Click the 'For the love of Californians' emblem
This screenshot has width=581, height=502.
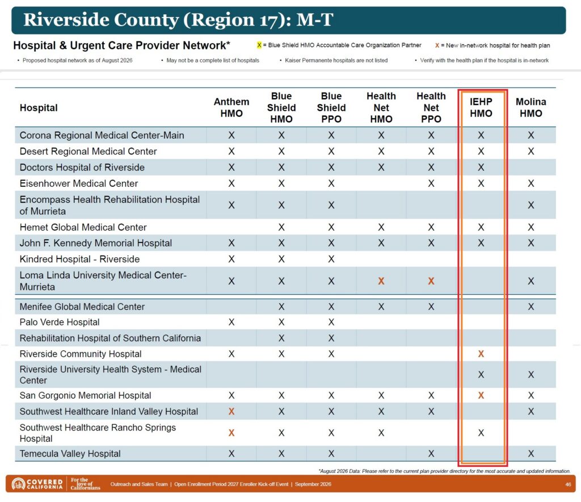85,484
